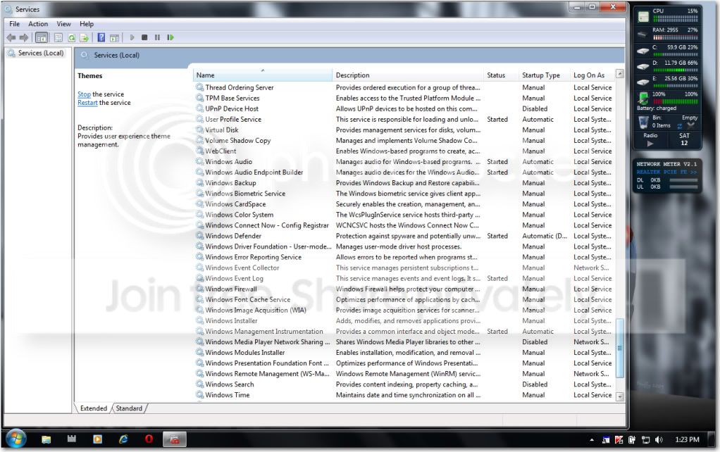Click the Pause Service toolbar icon

(158, 37)
